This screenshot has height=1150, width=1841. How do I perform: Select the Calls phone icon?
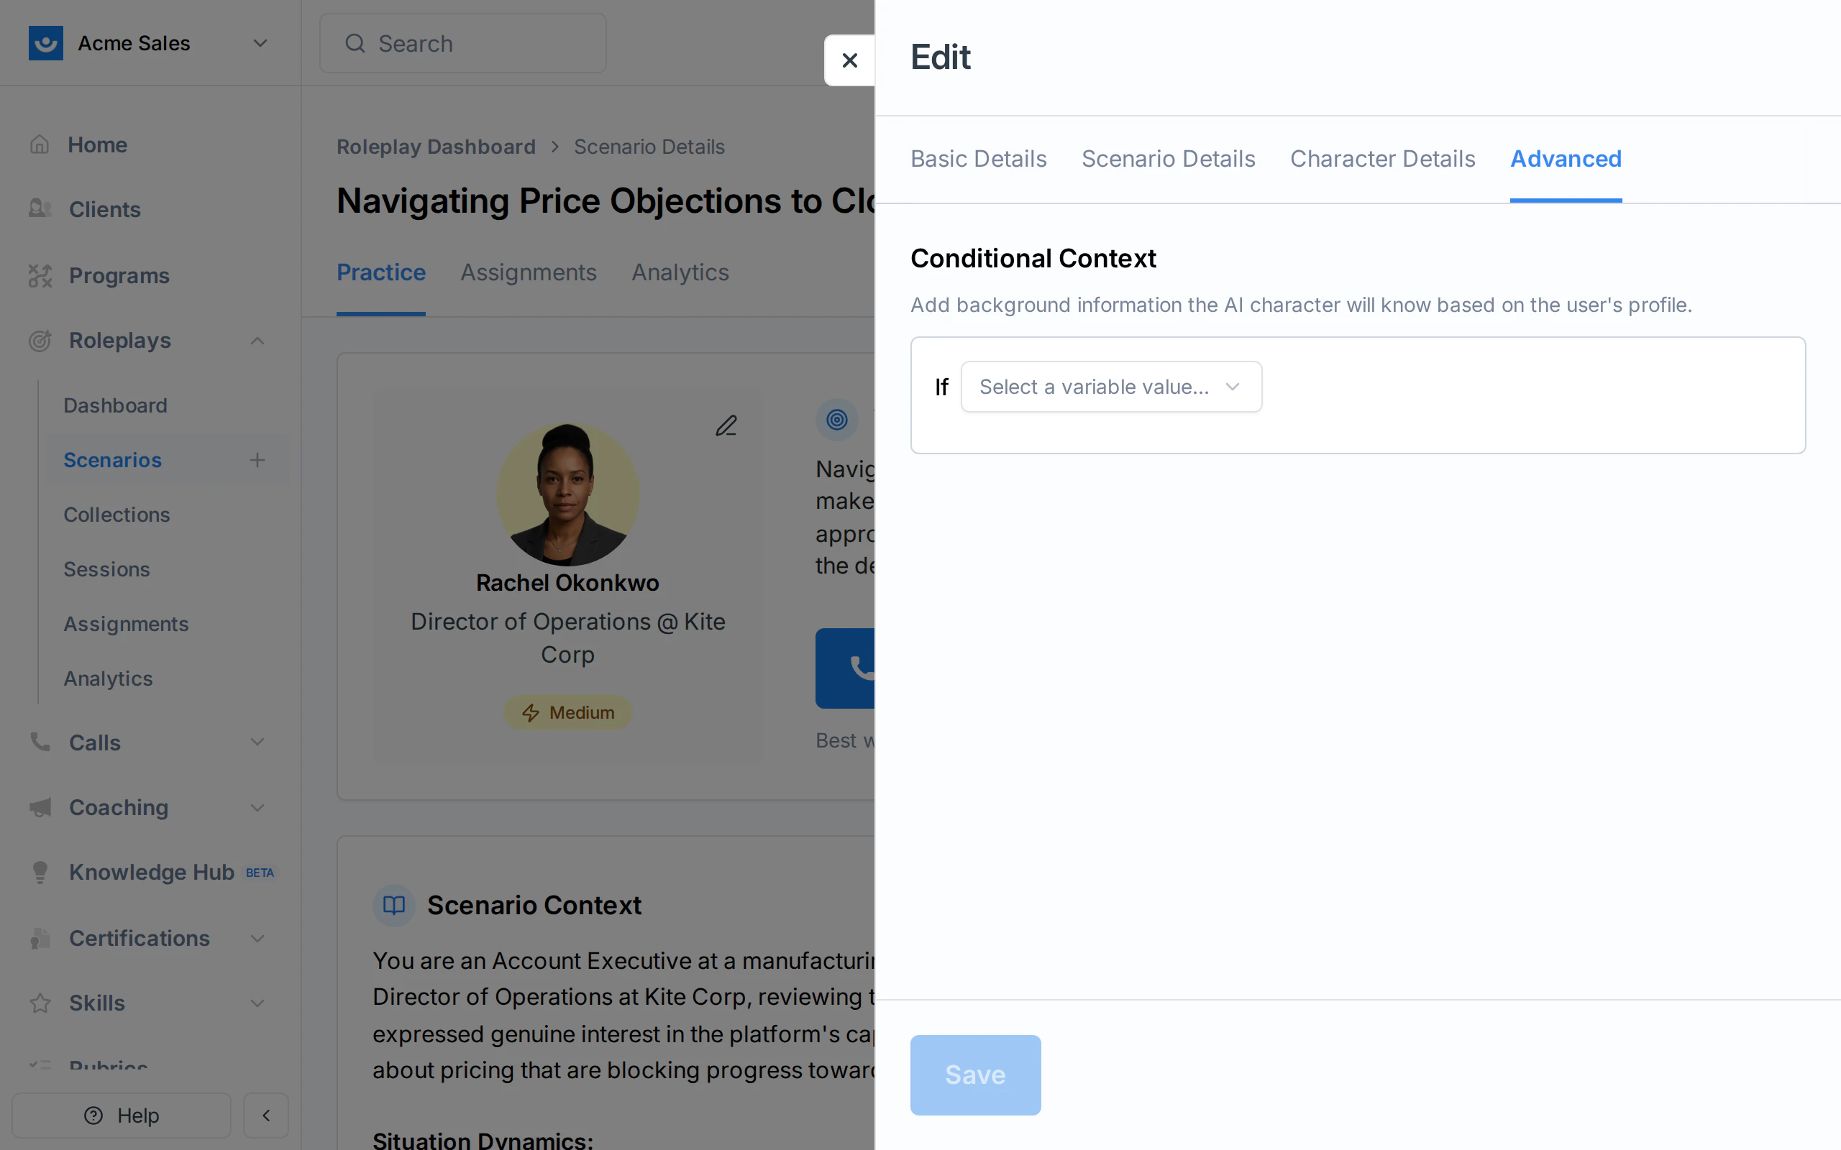[x=40, y=742]
